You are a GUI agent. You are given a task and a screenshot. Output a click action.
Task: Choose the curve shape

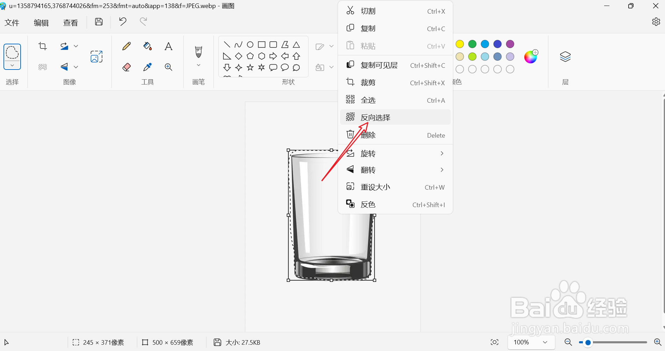[238, 44]
